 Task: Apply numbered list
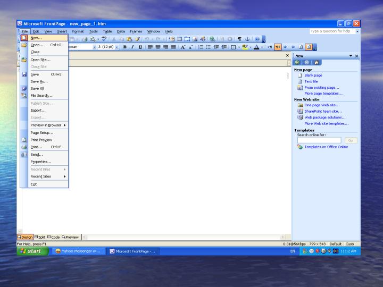click(x=201, y=47)
